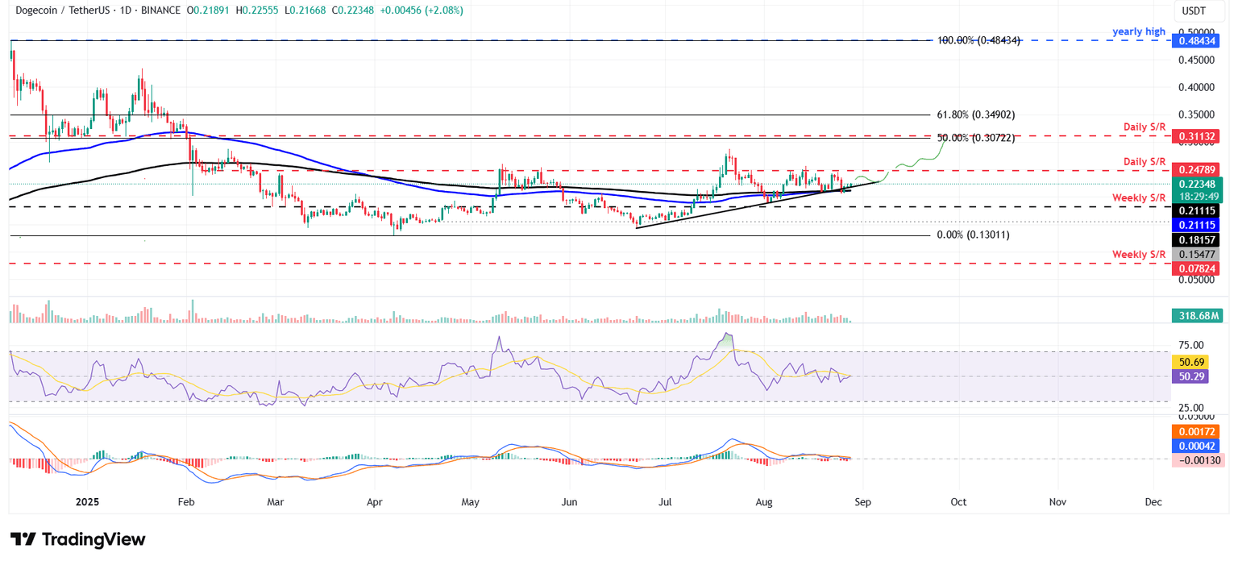Screen dimensions: 1238x565
Task: Click the 61.80% Fibonacci level label
Action: click(x=975, y=114)
